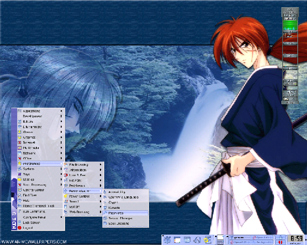Expand the Configure Panel submenu arrow
The width and height of the screenshot is (307, 245).
(x=61, y=217)
